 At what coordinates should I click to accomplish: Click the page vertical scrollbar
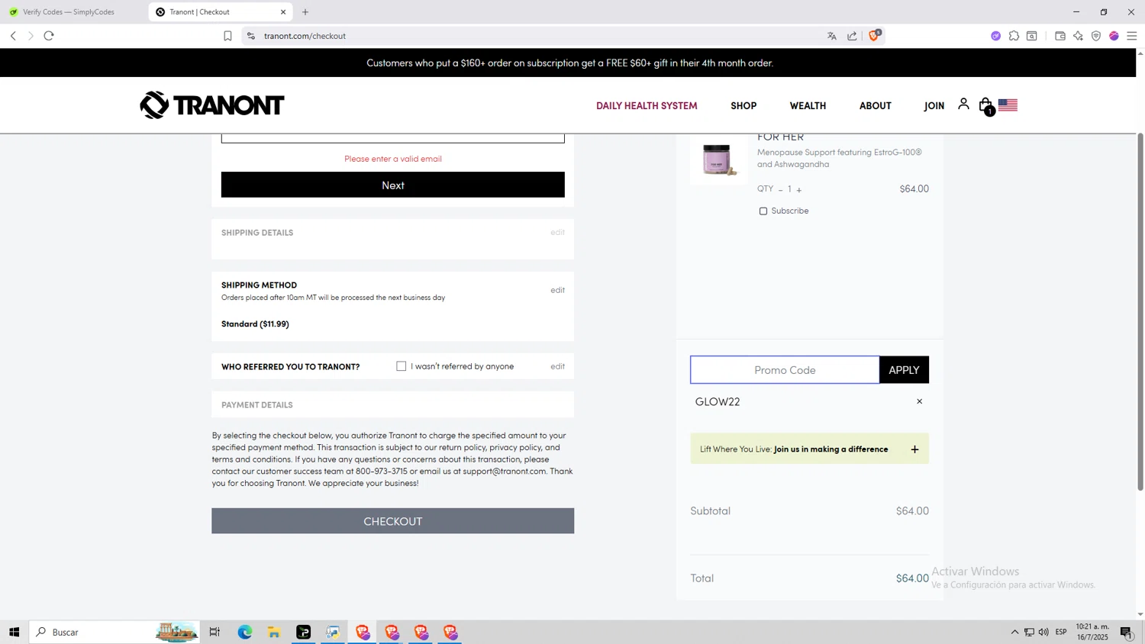(x=1140, y=311)
